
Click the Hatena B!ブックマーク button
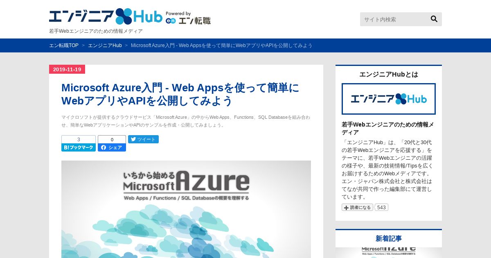tap(79, 147)
